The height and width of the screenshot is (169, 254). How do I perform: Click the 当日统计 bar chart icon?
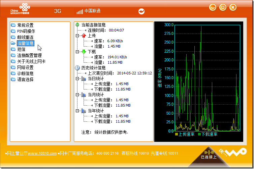[84, 78]
